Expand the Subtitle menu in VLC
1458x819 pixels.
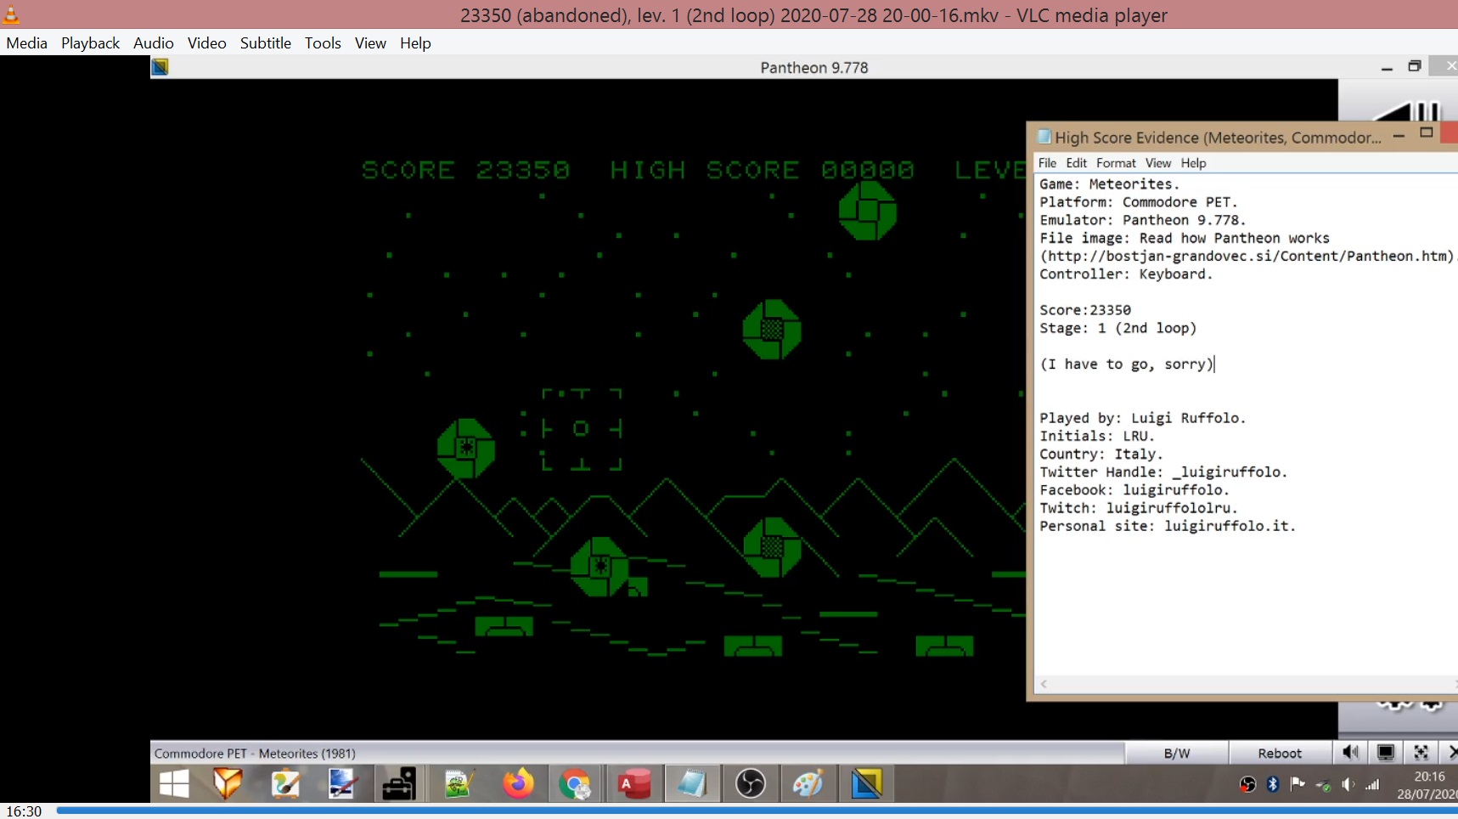[265, 43]
